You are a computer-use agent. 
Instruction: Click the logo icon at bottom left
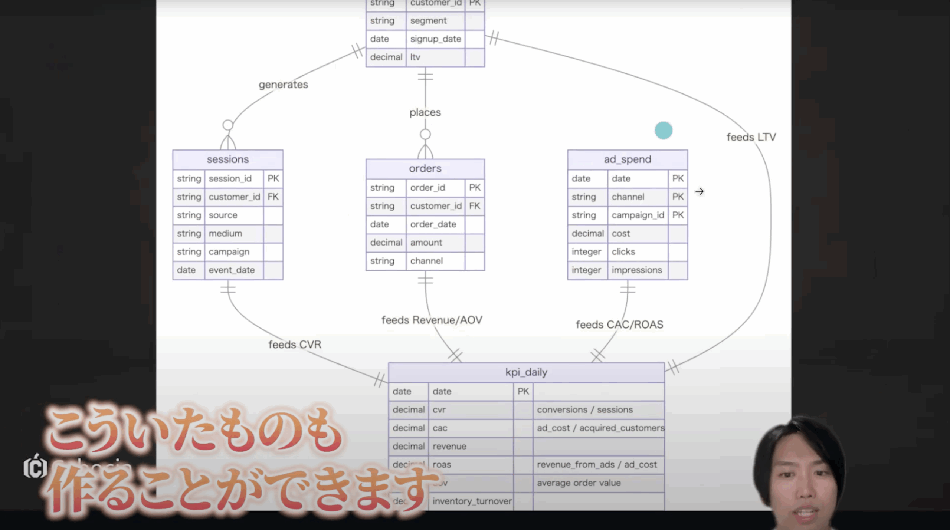click(x=35, y=468)
